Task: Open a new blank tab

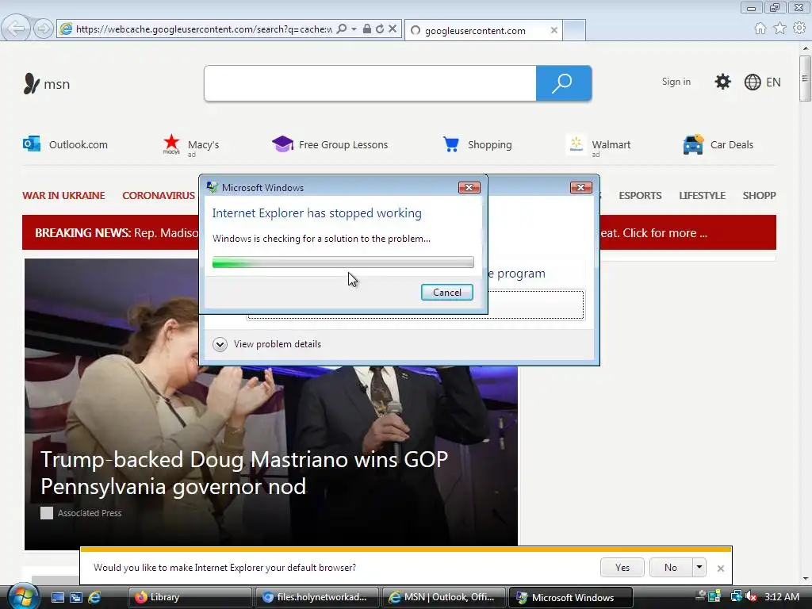Action: [x=574, y=31]
